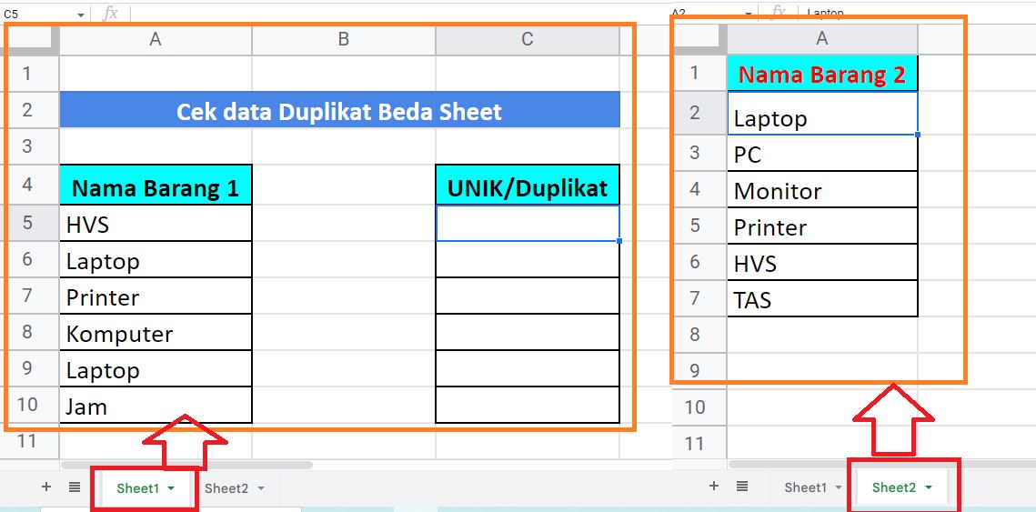Open the name box dropdown showing C5

coord(81,14)
